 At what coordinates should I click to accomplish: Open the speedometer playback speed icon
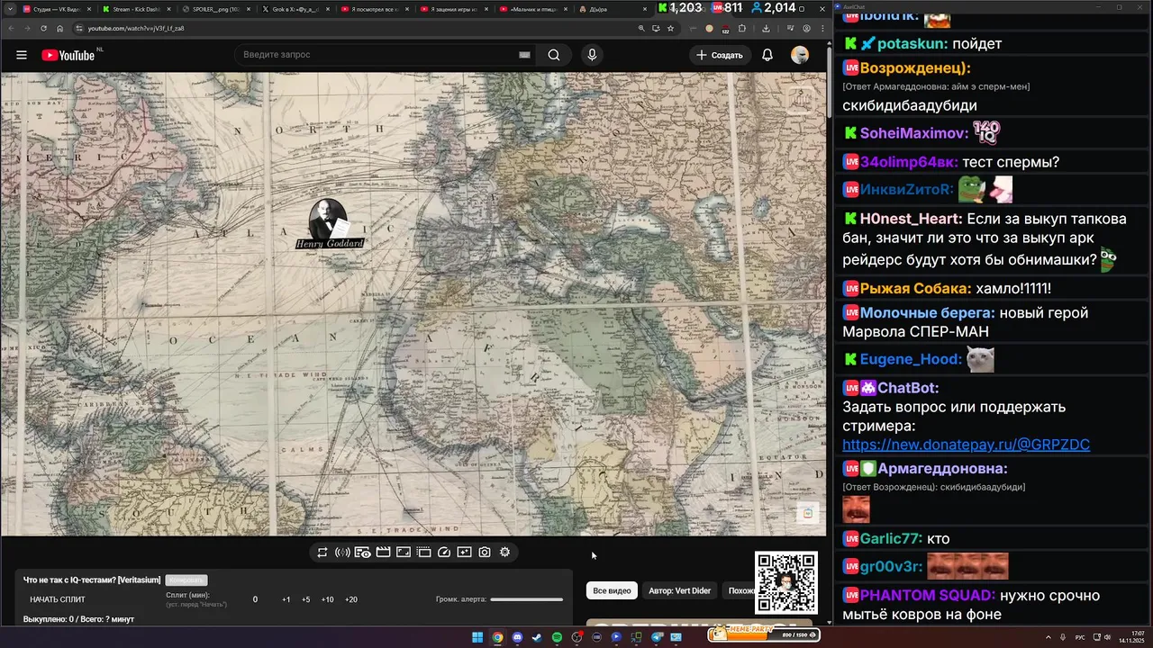coord(444,553)
